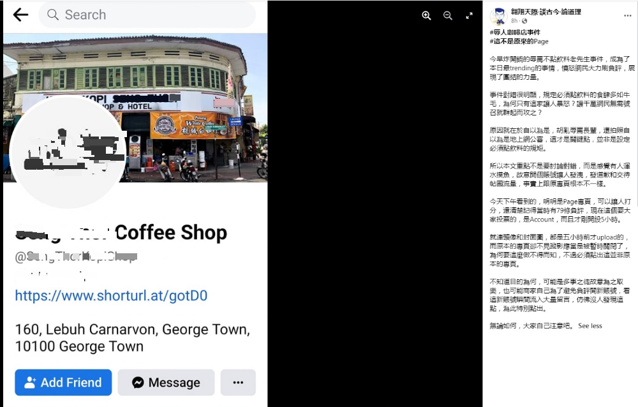Image resolution: width=638 pixels, height=407 pixels.
Task: Click the globe privacy icon
Action: [524, 21]
